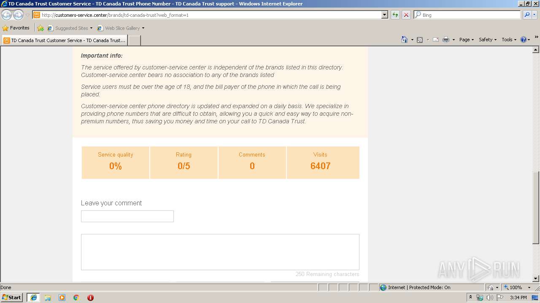
Task: Open the search provider dropdown arrow
Action: [x=535, y=15]
